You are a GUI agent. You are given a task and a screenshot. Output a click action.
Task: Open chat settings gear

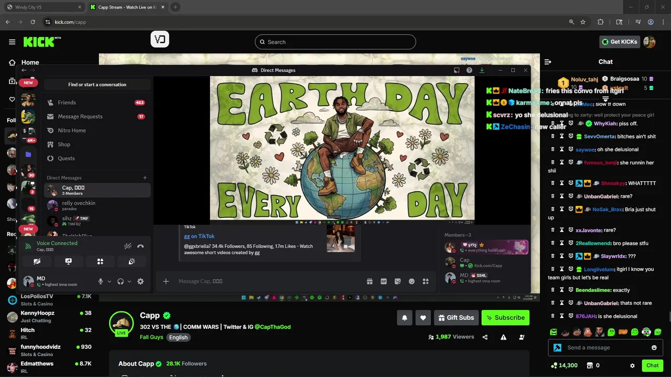point(632,365)
